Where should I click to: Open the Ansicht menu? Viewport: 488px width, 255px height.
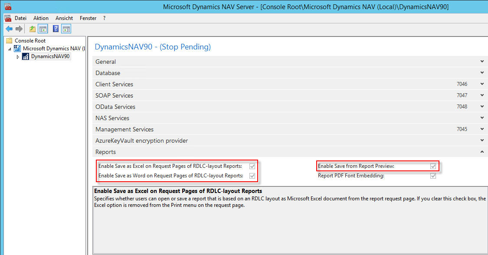[64, 18]
